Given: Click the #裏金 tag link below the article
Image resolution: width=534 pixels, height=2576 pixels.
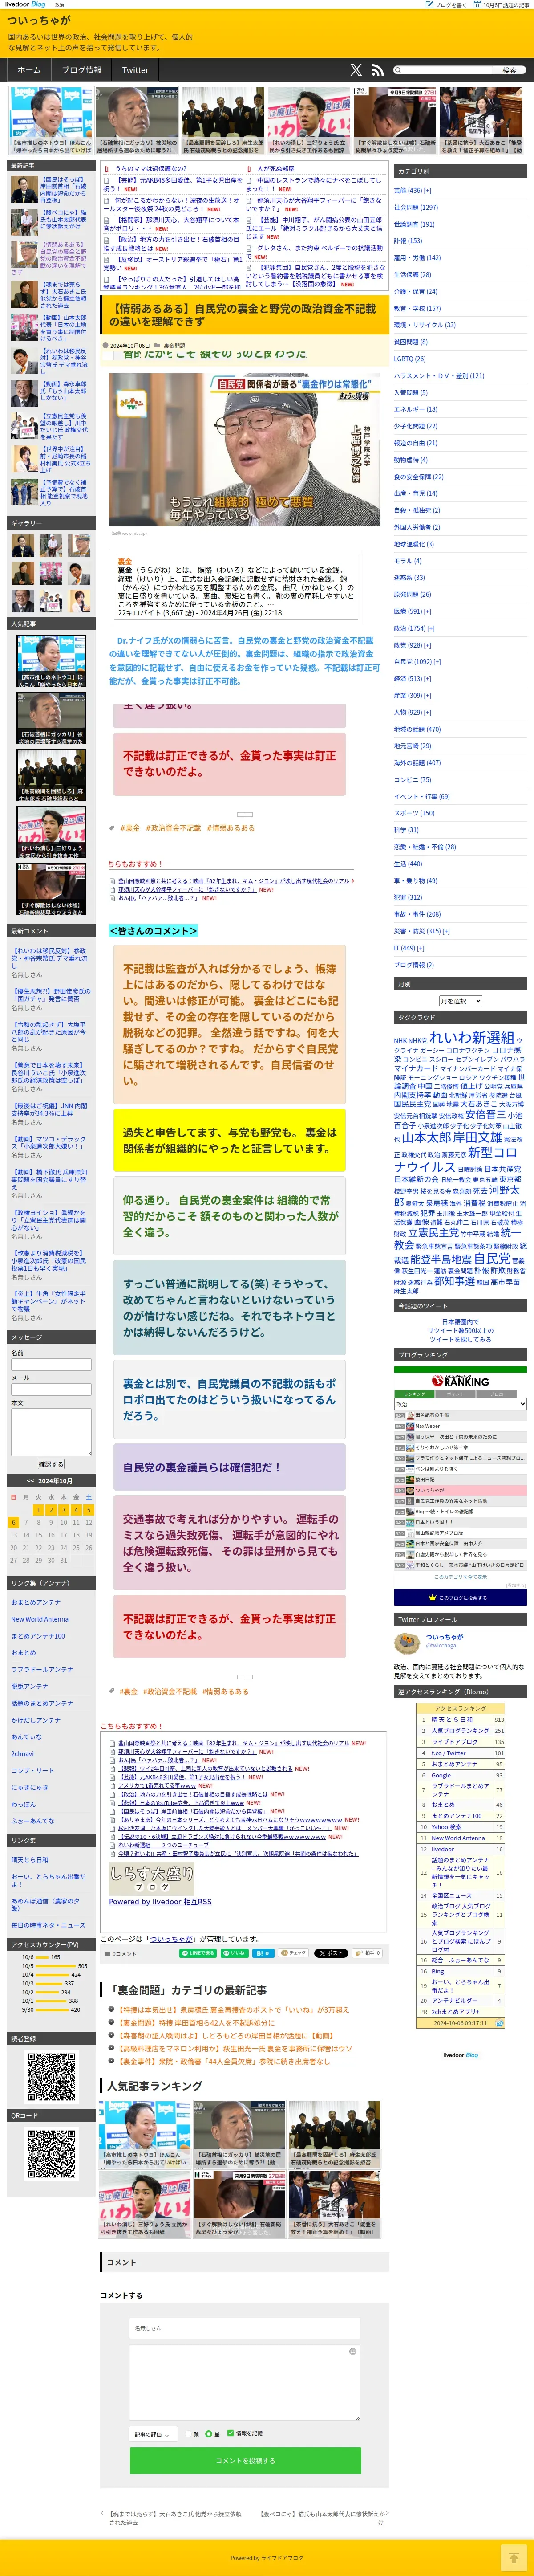Looking at the screenshot, I should tap(130, 1691).
